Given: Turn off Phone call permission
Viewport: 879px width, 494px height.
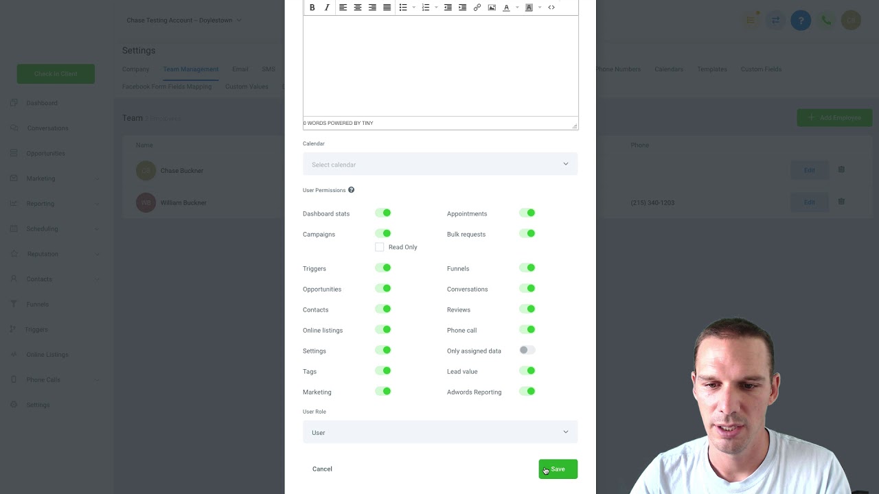Looking at the screenshot, I should [527, 330].
